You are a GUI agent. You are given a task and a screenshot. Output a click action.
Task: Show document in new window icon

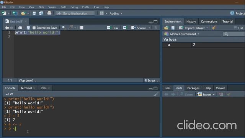[x=20, y=28]
